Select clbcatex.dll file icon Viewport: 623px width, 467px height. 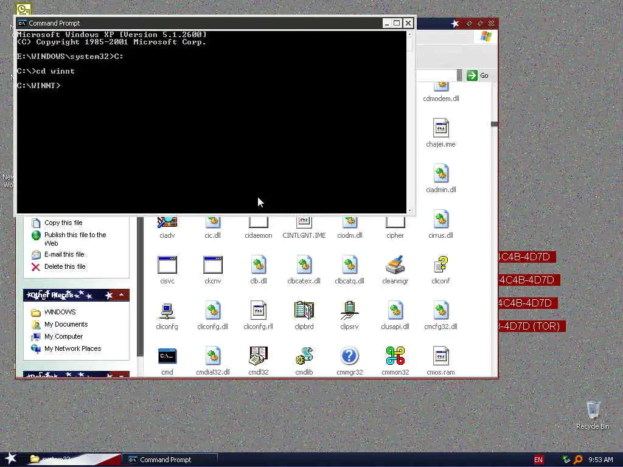304,265
